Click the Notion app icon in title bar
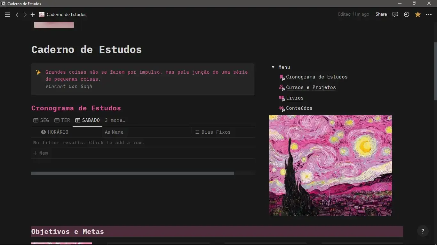Screen dimensions: 437x245 point(4,4)
